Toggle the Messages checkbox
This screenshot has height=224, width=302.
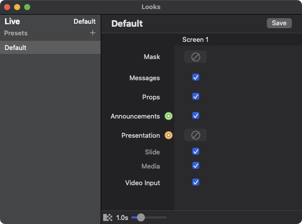point(196,78)
